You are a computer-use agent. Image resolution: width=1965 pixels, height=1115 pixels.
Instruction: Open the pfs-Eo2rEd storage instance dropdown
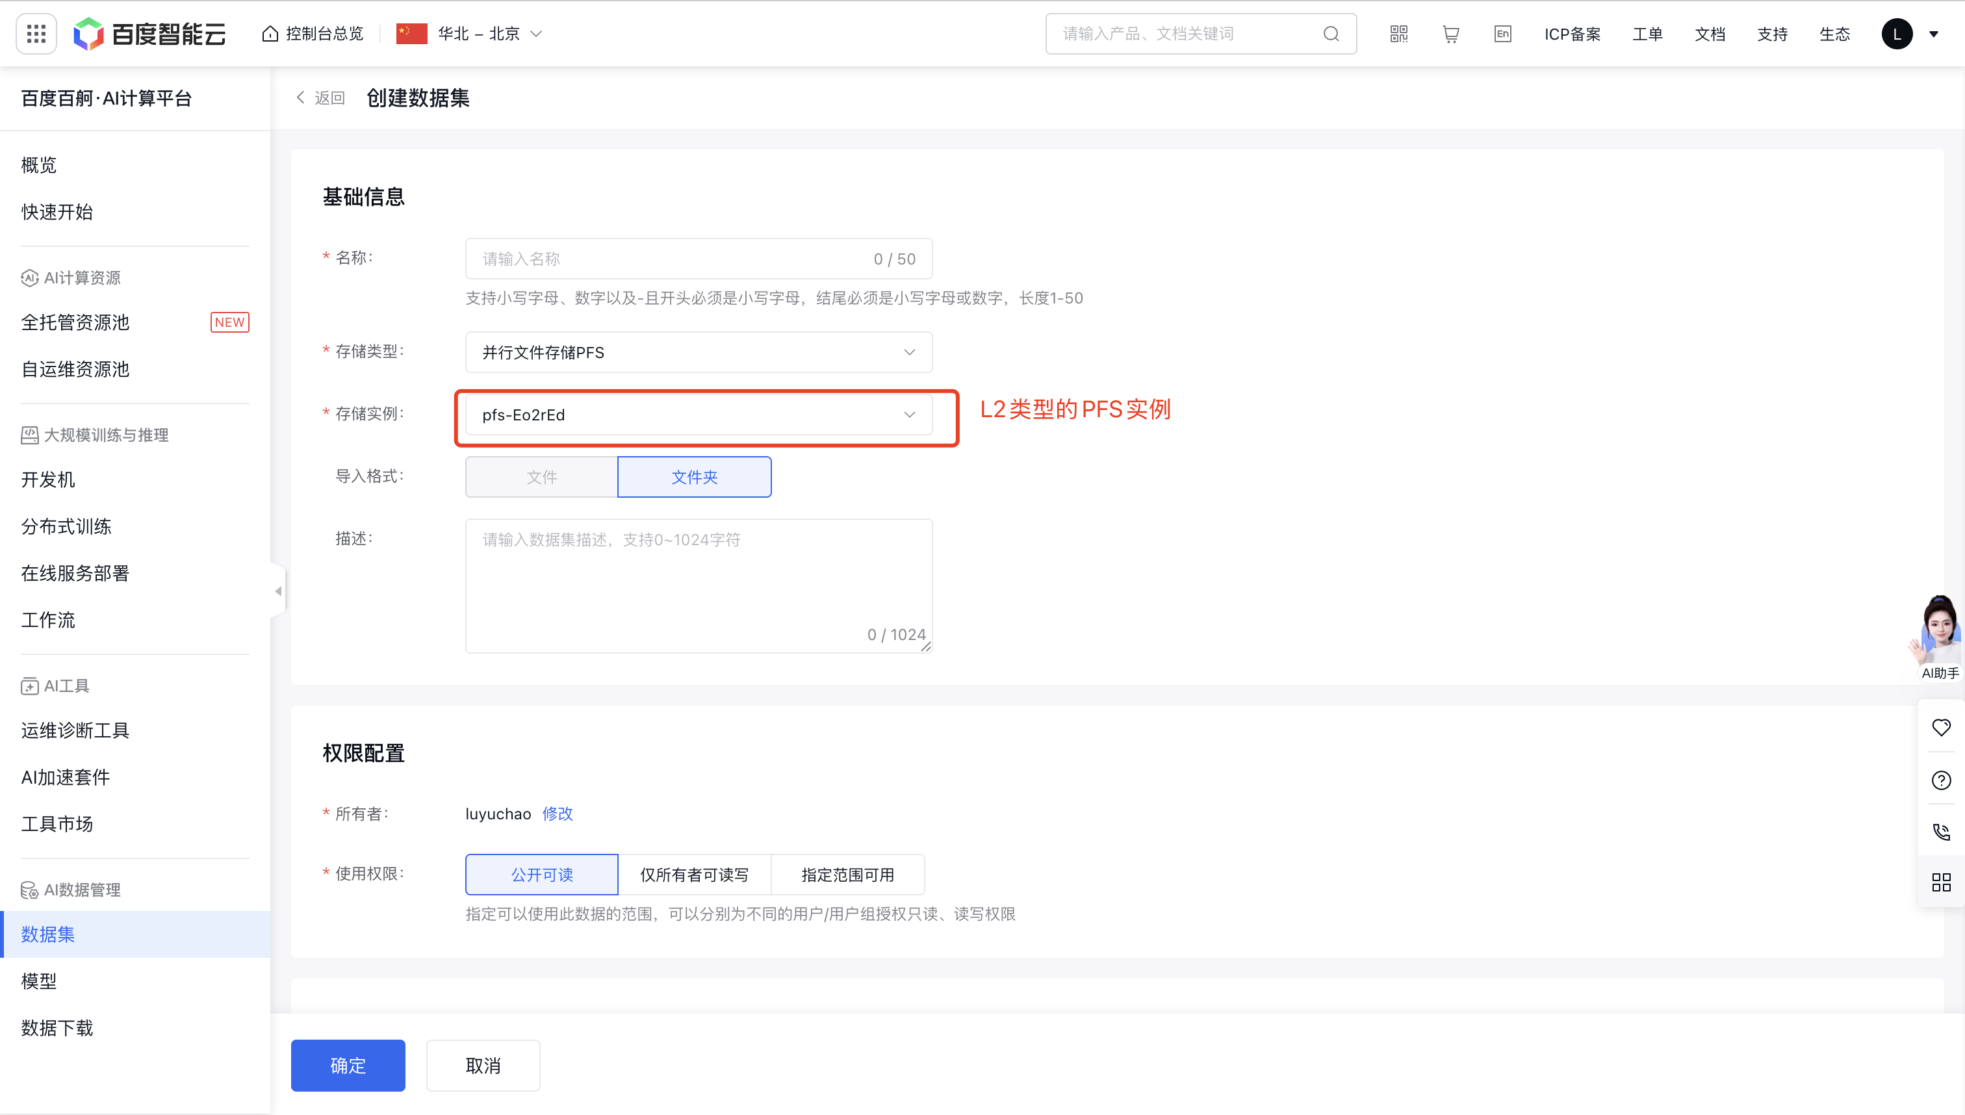click(697, 415)
